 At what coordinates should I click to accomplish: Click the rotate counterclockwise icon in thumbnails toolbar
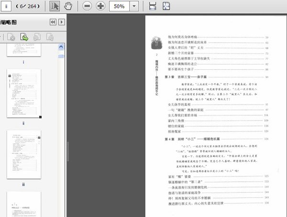point(37,37)
